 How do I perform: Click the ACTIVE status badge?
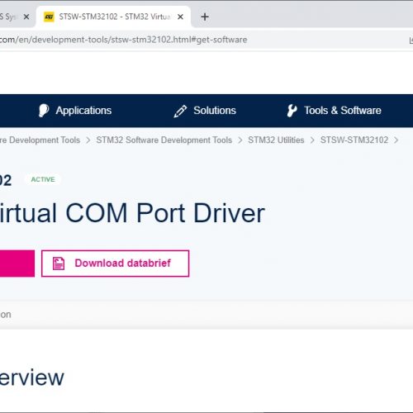(43, 179)
